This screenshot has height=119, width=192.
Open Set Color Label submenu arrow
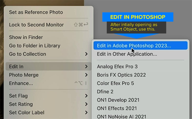click(x=86, y=112)
